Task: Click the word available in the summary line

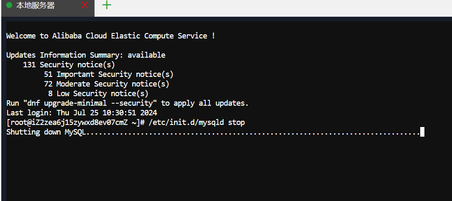Action: tap(146, 55)
